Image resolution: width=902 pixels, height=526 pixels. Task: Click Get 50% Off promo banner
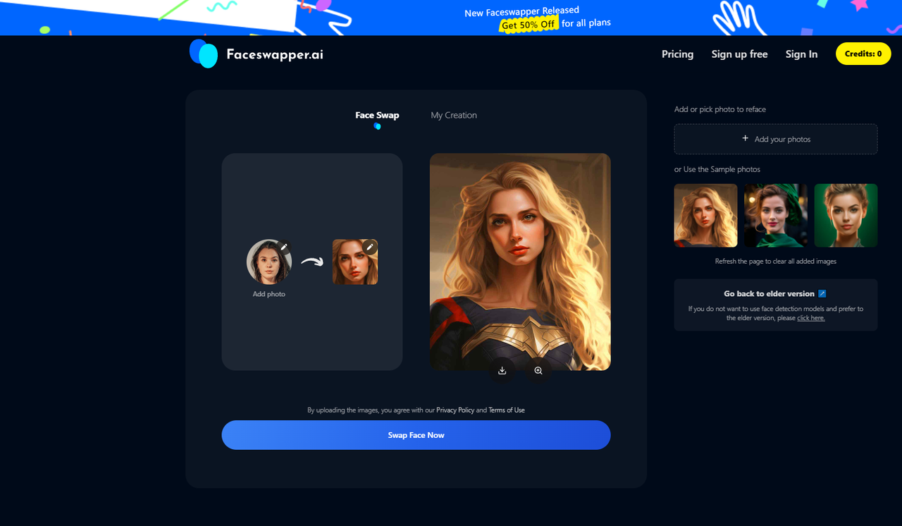point(529,24)
